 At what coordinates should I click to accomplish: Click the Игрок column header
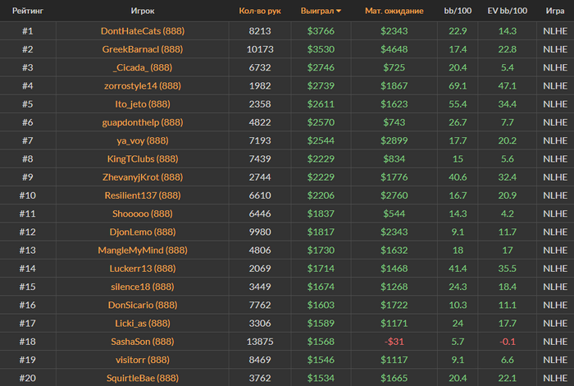pos(143,11)
